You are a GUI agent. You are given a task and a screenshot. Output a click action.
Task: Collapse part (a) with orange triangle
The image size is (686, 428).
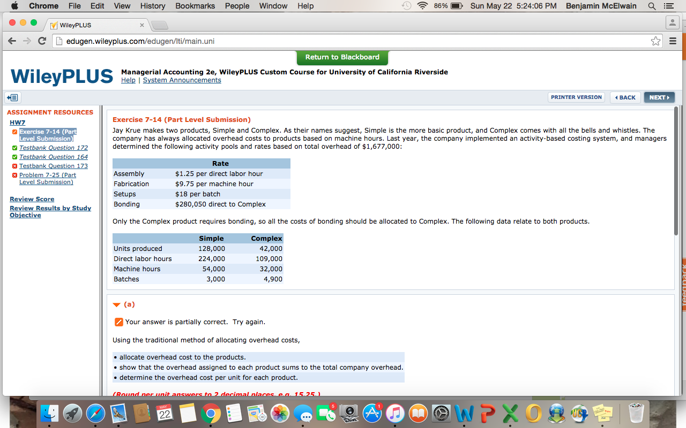[117, 304]
